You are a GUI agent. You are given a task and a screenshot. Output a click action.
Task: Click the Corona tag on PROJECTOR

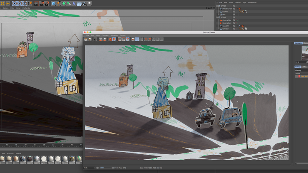pyautogui.click(x=240, y=9)
